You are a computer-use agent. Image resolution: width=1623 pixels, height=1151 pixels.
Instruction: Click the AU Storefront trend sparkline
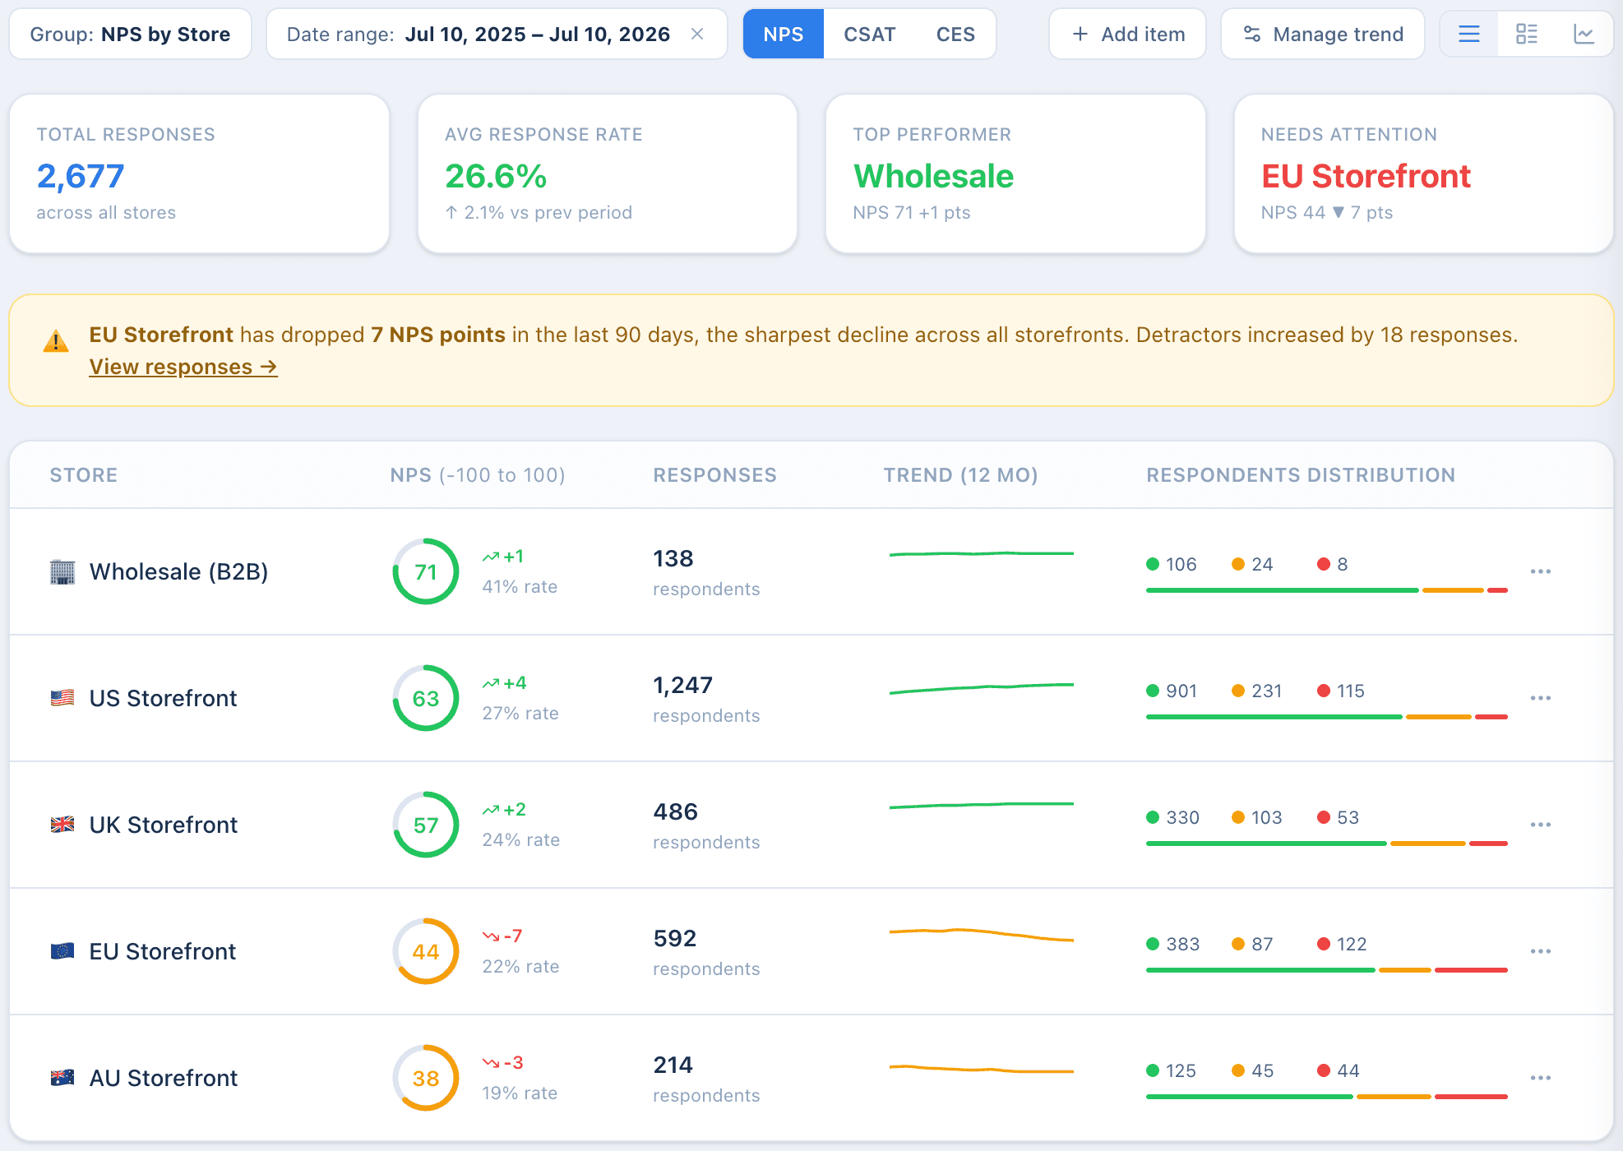(982, 1069)
